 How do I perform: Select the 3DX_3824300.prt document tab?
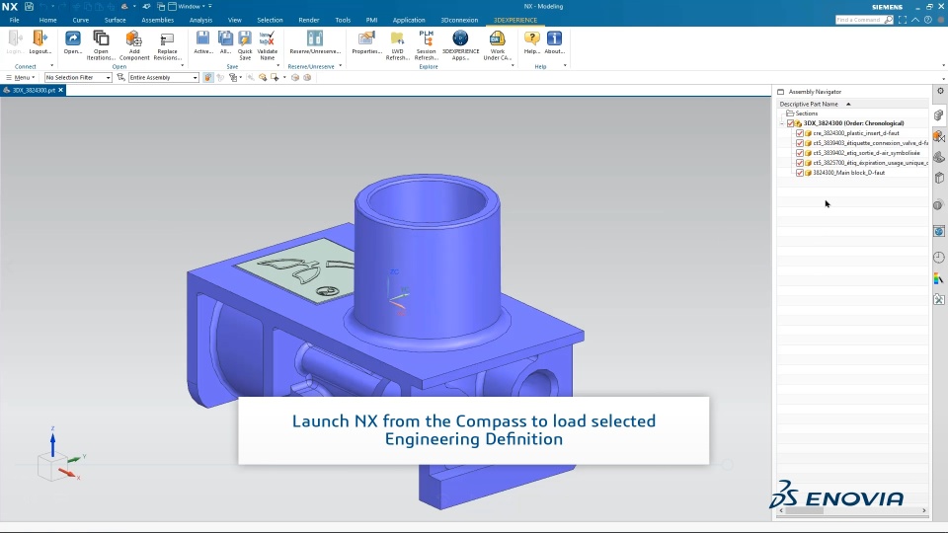click(x=31, y=90)
